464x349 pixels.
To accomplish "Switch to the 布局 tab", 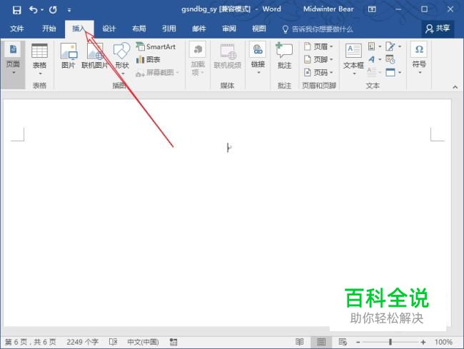I will click(x=138, y=29).
